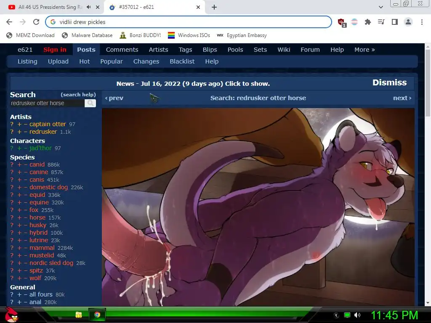Click the e621 home link

25,50
